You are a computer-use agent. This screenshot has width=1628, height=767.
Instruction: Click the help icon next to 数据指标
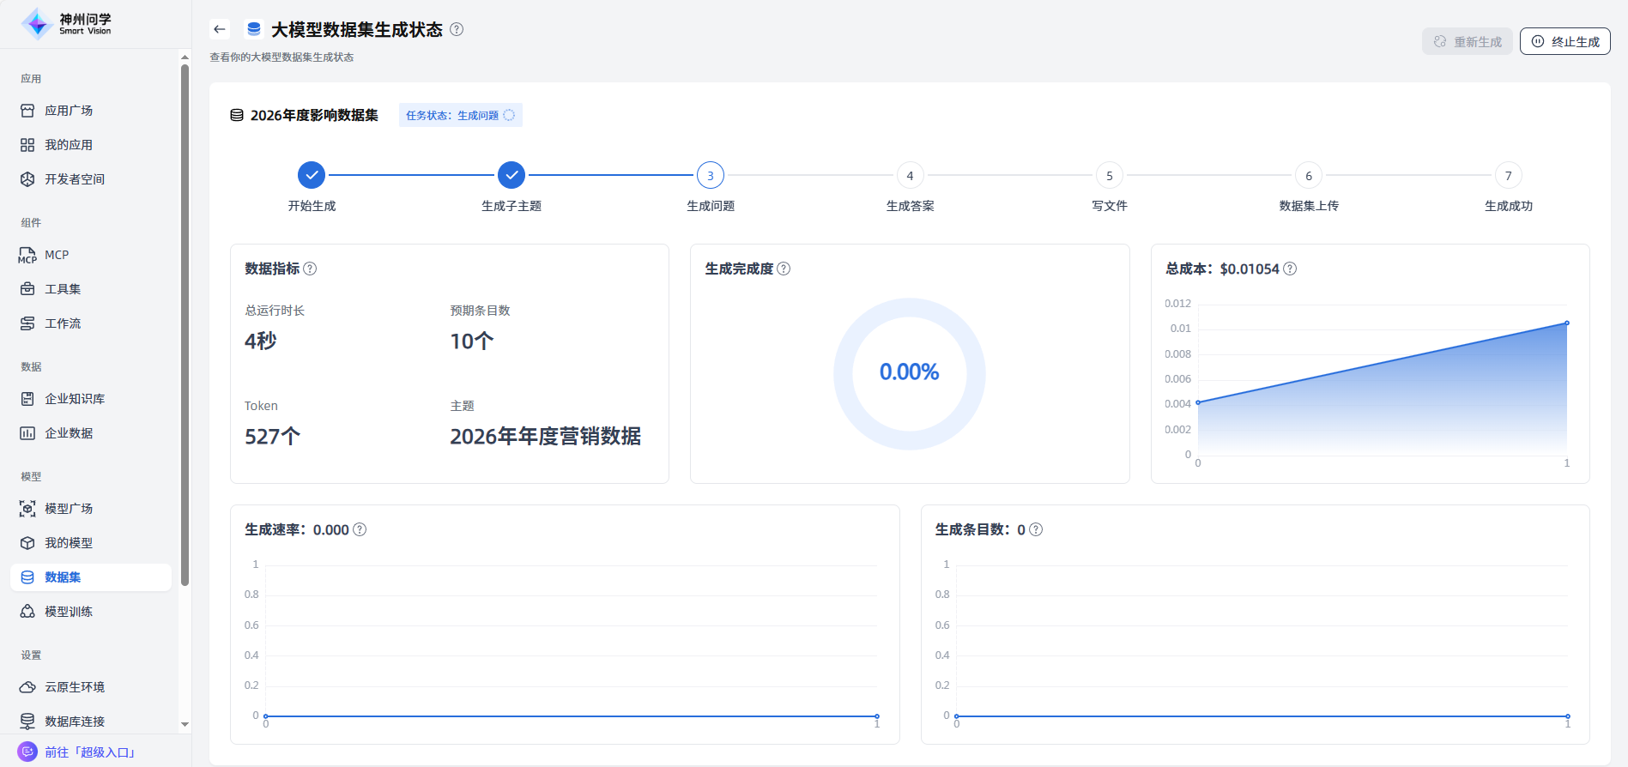click(311, 269)
